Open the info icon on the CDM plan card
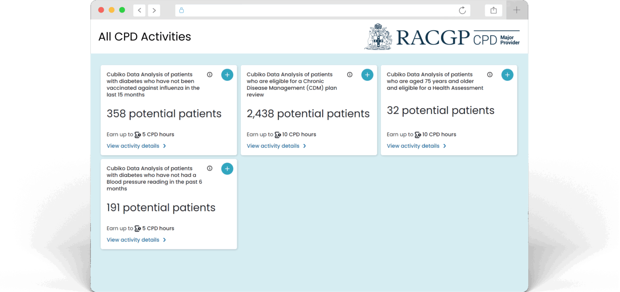The height and width of the screenshot is (292, 620). coord(350,75)
